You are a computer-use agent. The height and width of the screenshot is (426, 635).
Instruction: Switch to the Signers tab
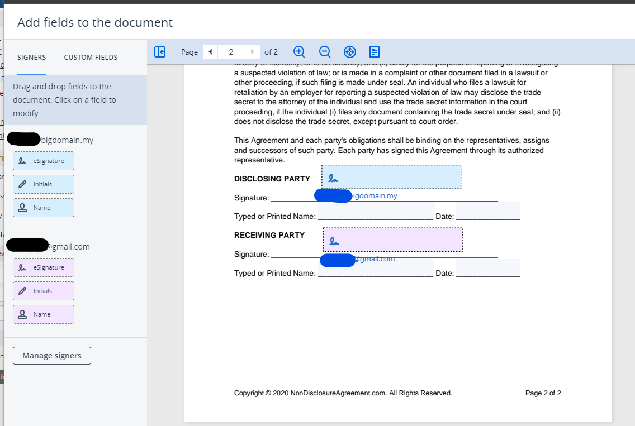(31, 57)
